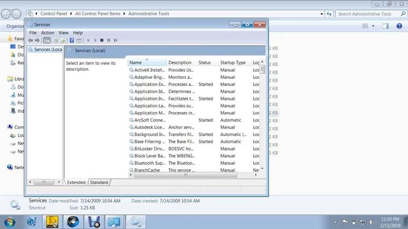Click the Organize button in Explorer

click(x=15, y=26)
